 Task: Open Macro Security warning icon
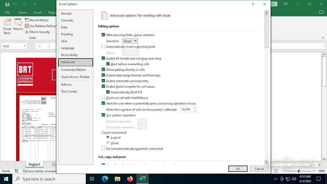click(27, 32)
